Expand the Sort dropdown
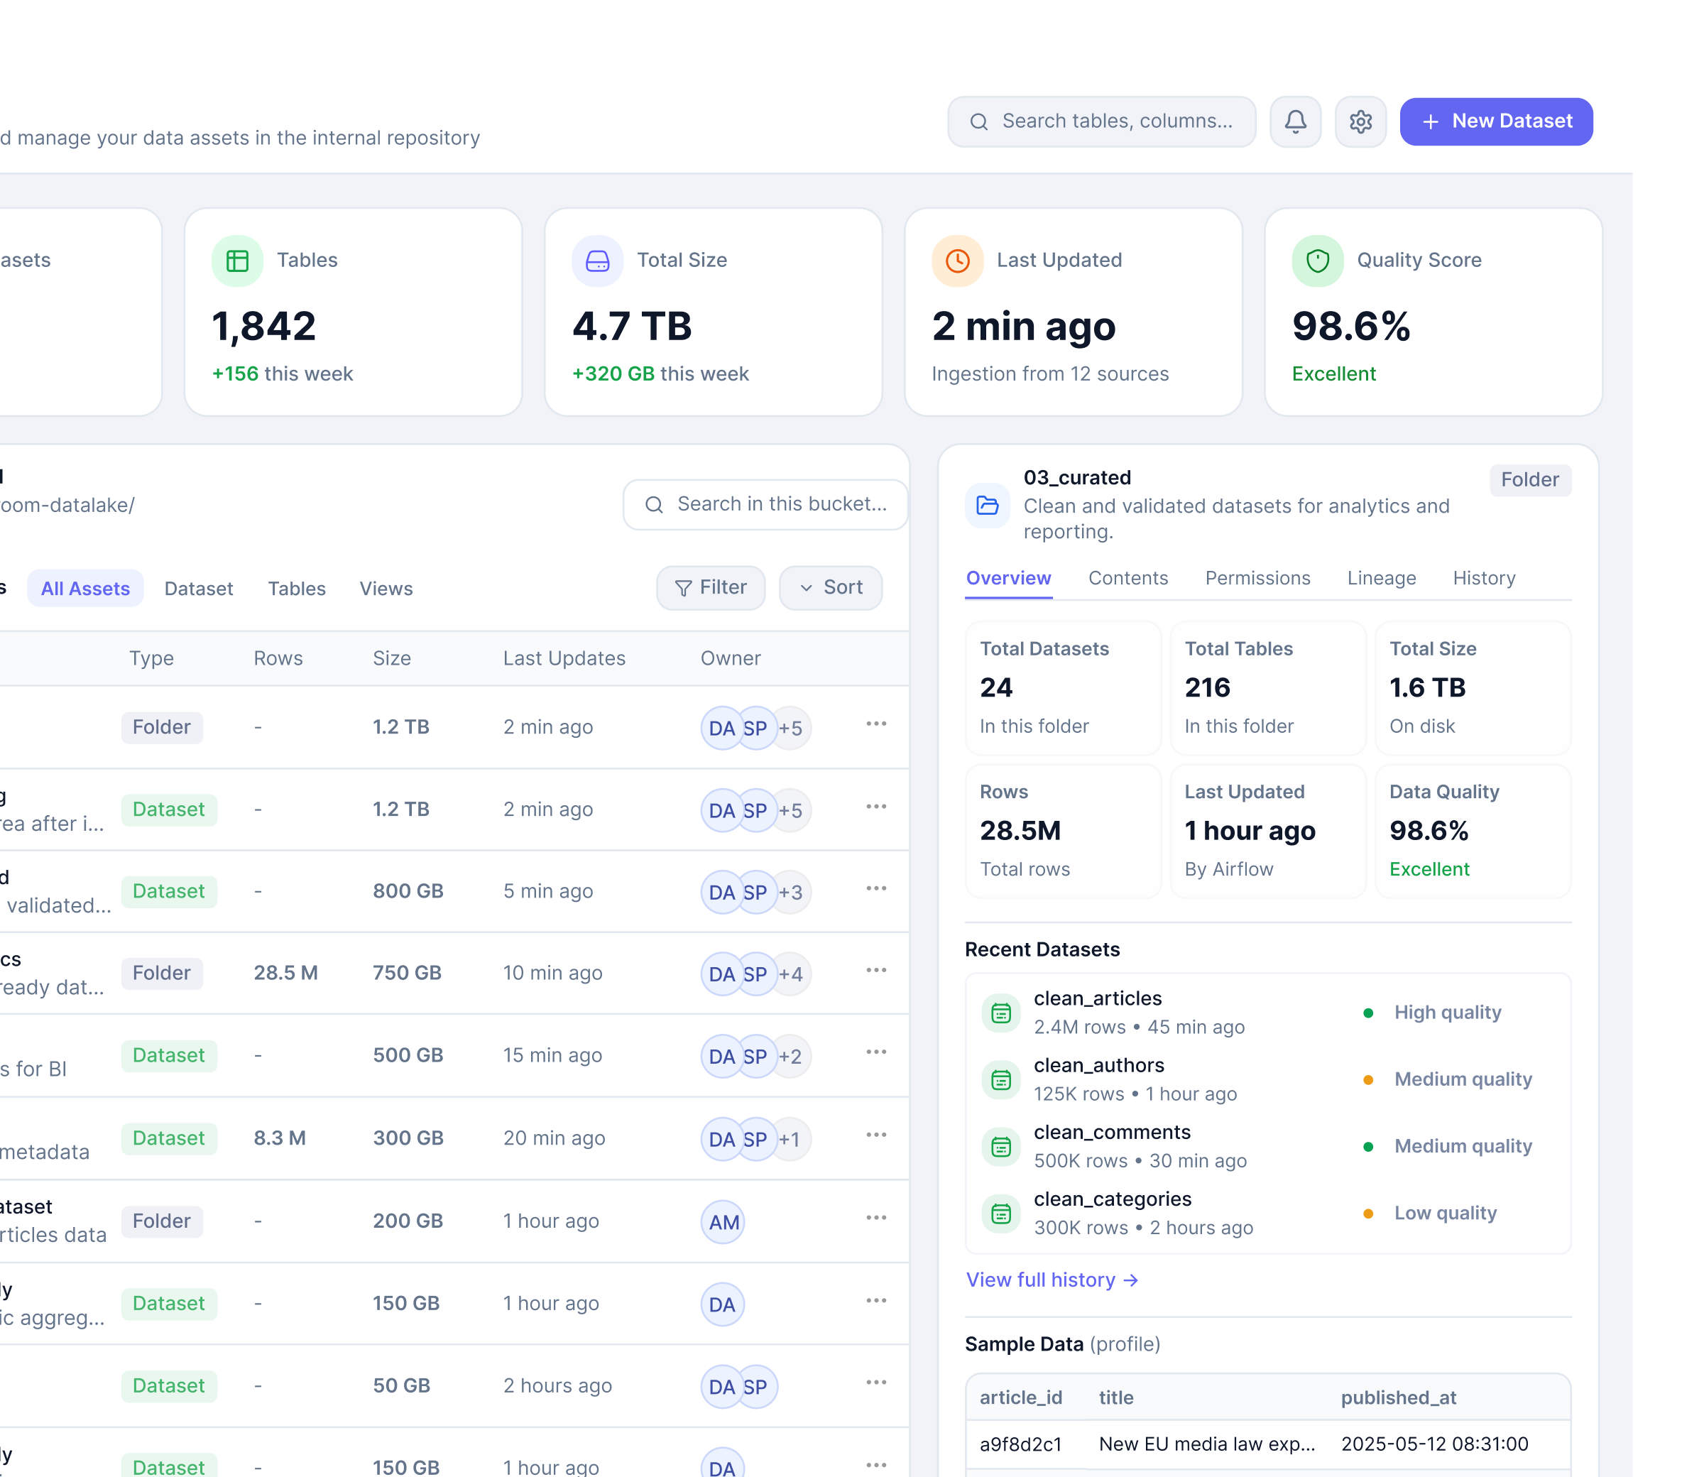 tap(831, 588)
